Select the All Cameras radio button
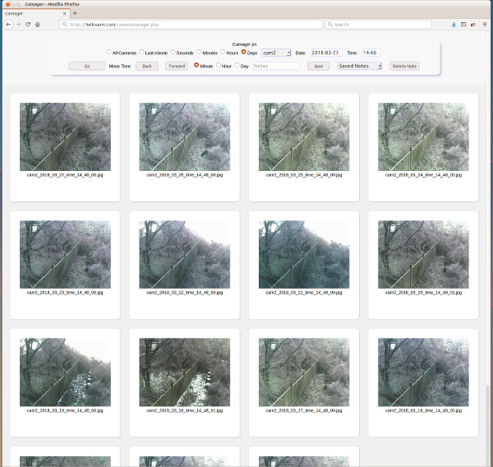493x467 pixels. coord(108,52)
